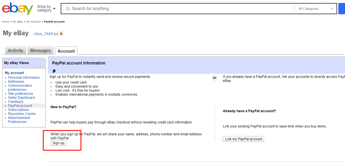Open the Shop by category dropdown

[x=46, y=9]
